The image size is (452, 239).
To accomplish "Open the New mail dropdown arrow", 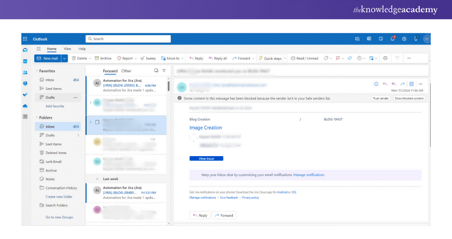I will 65,58.
